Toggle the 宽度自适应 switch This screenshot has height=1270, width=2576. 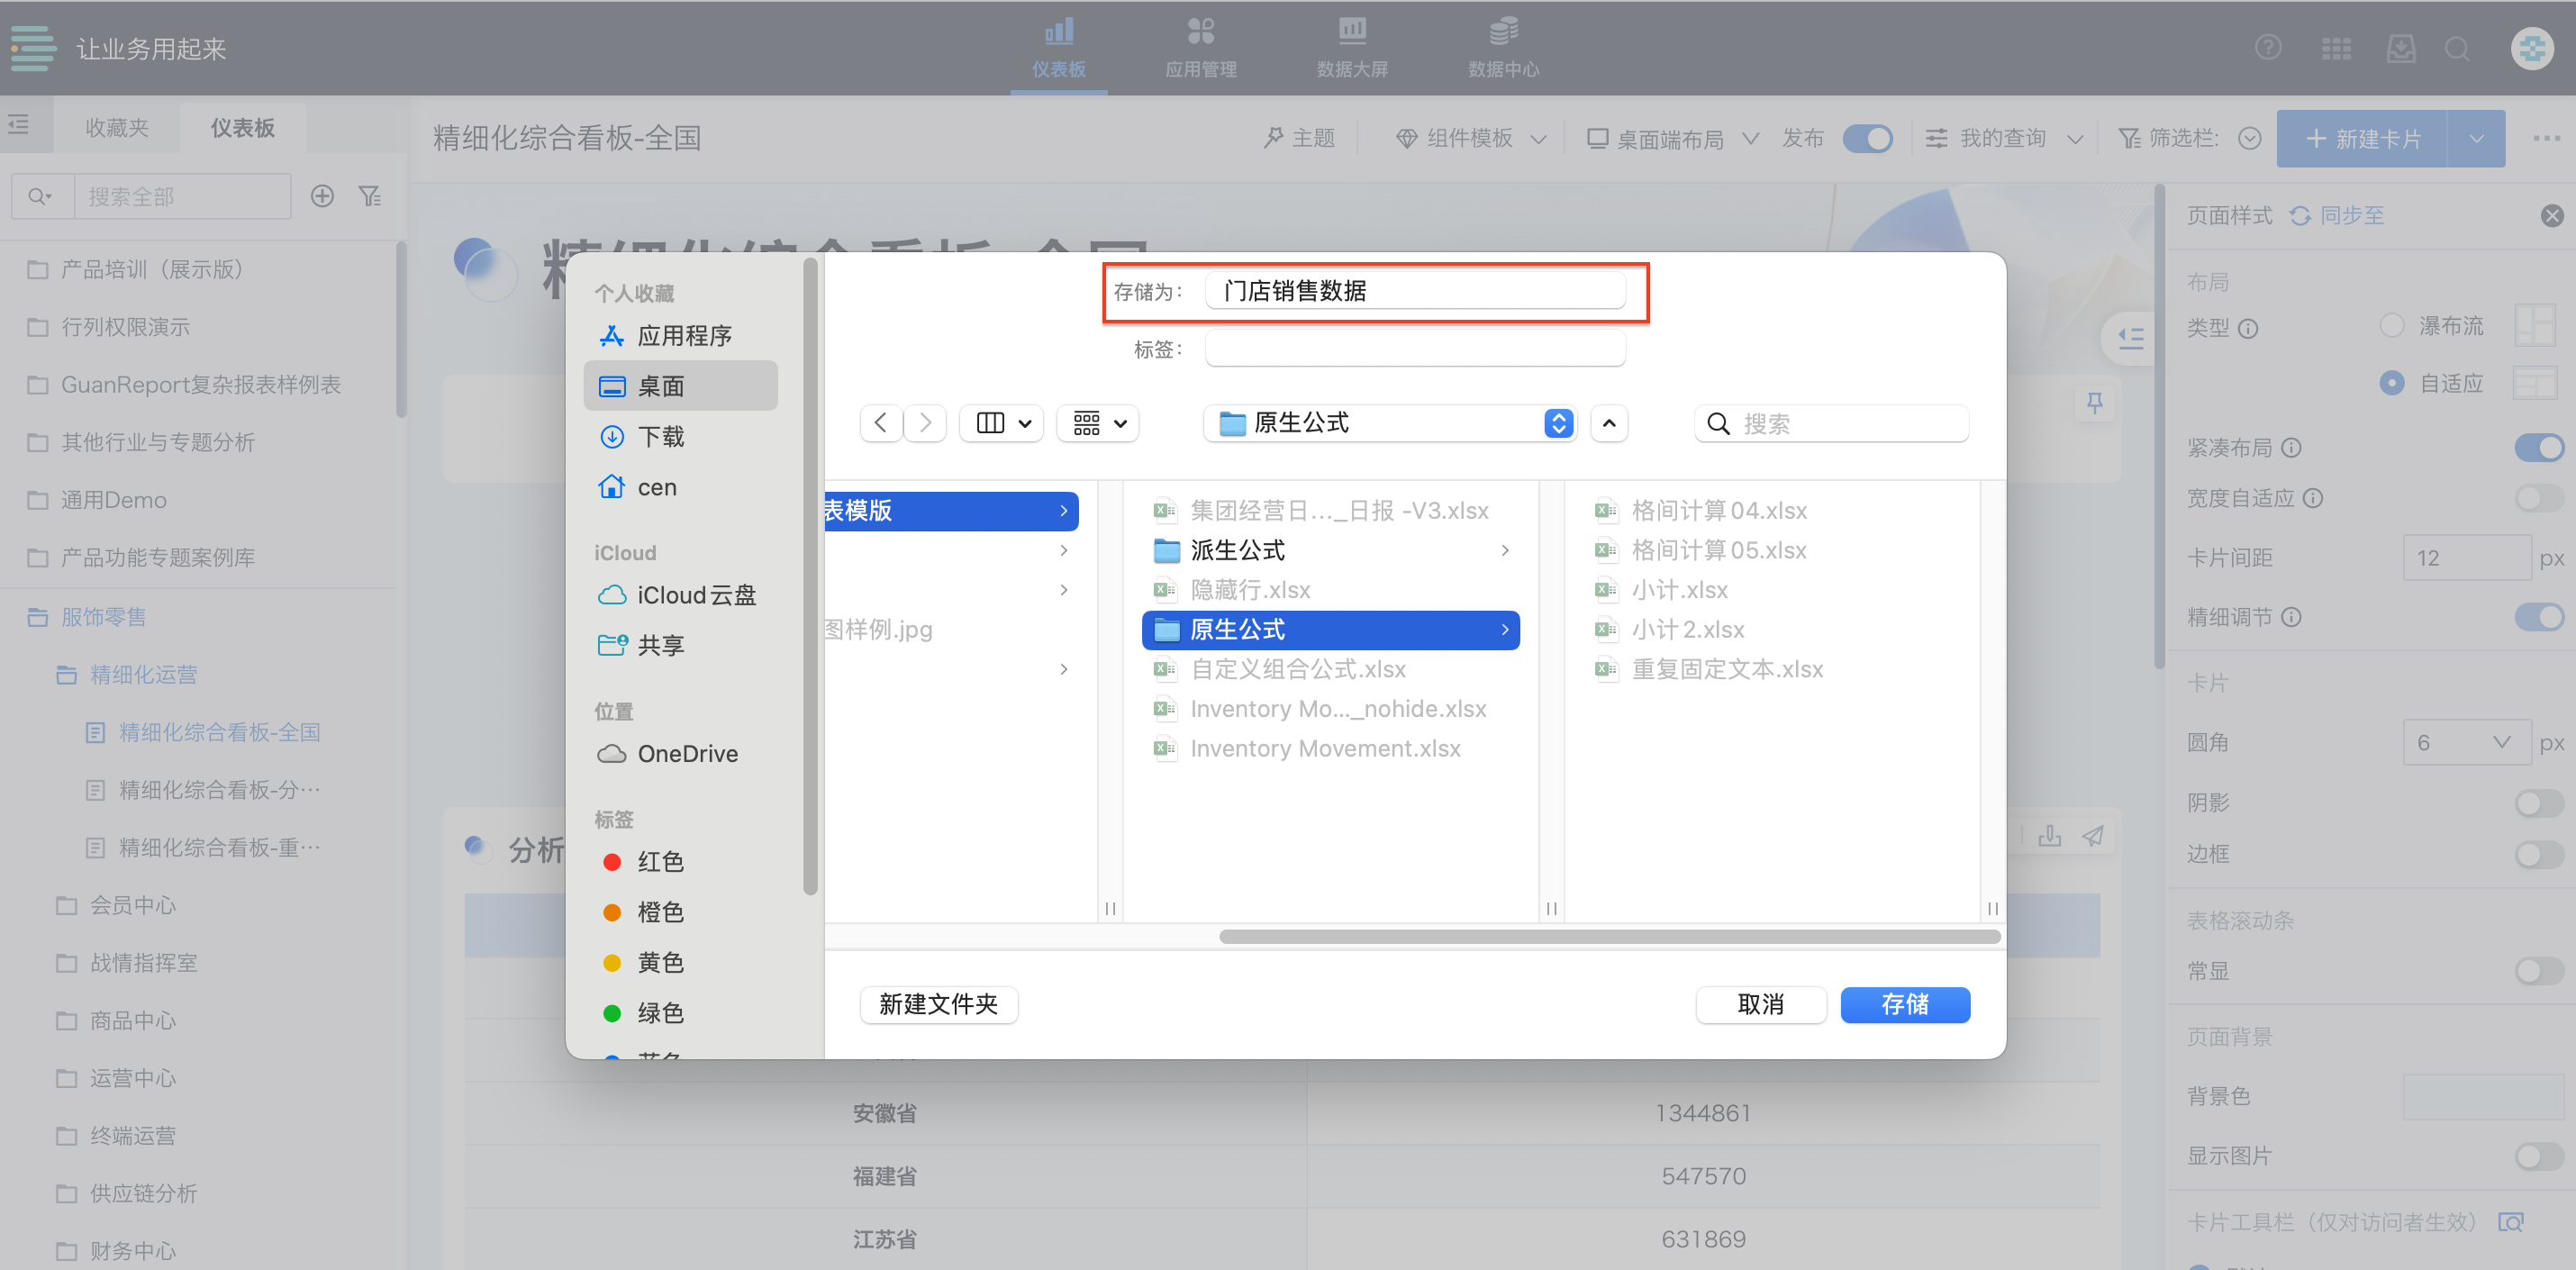(2538, 498)
